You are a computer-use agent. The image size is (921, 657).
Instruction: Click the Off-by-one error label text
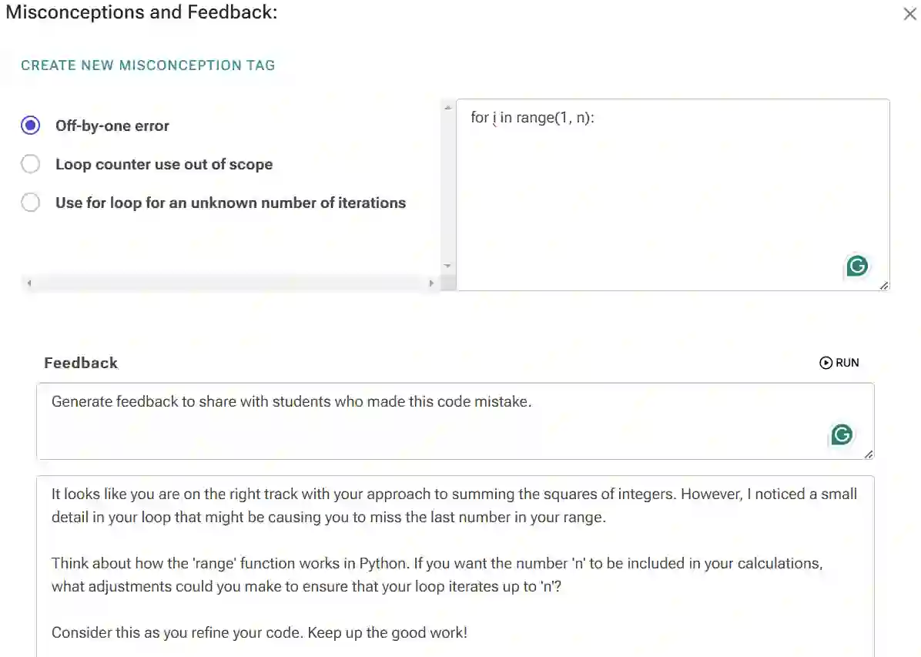pyautogui.click(x=112, y=126)
